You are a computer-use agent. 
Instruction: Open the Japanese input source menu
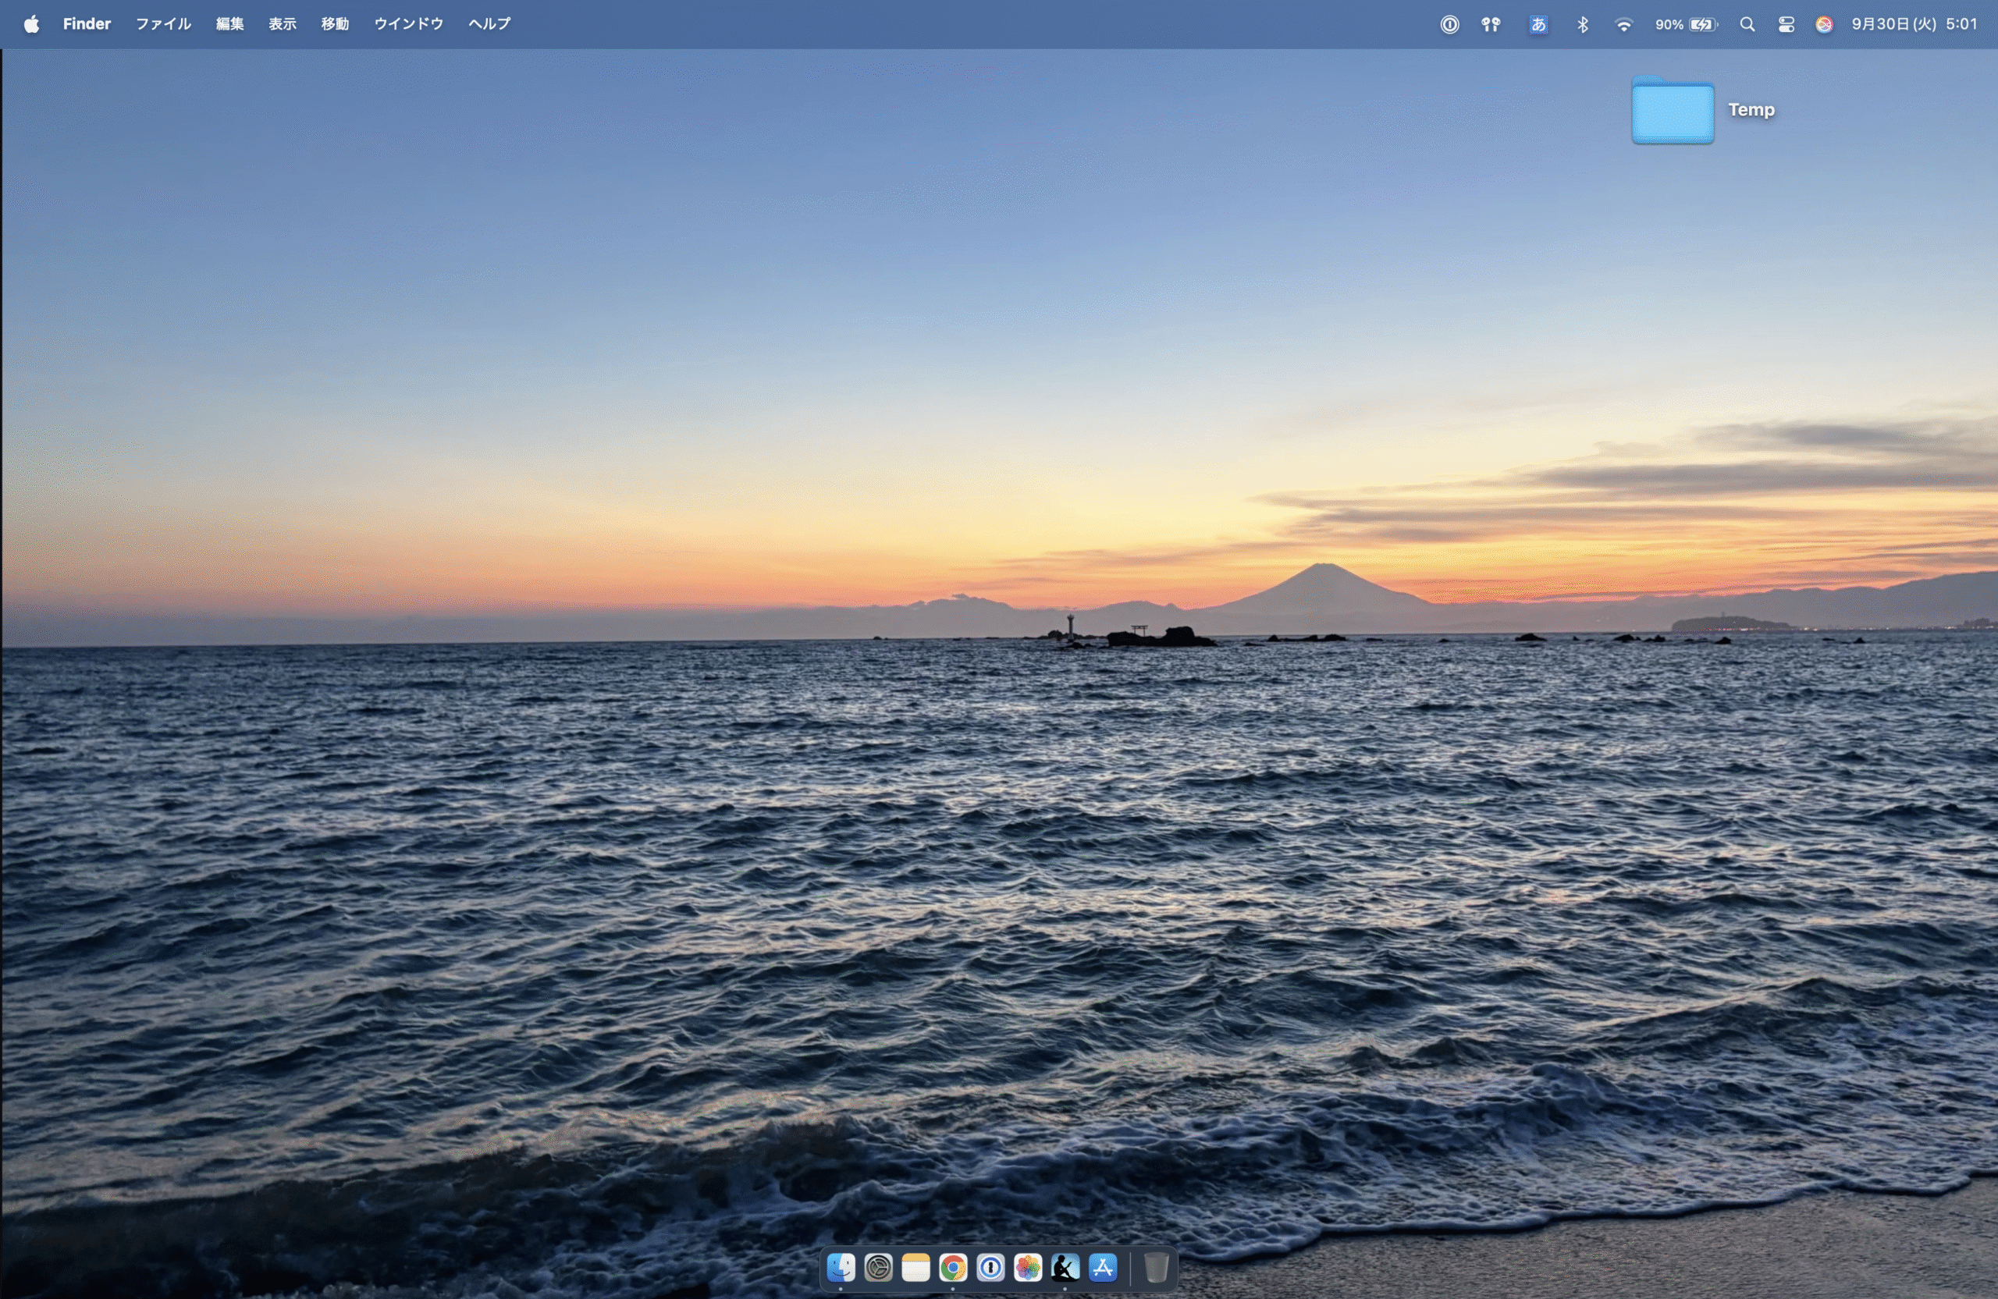pos(1538,24)
